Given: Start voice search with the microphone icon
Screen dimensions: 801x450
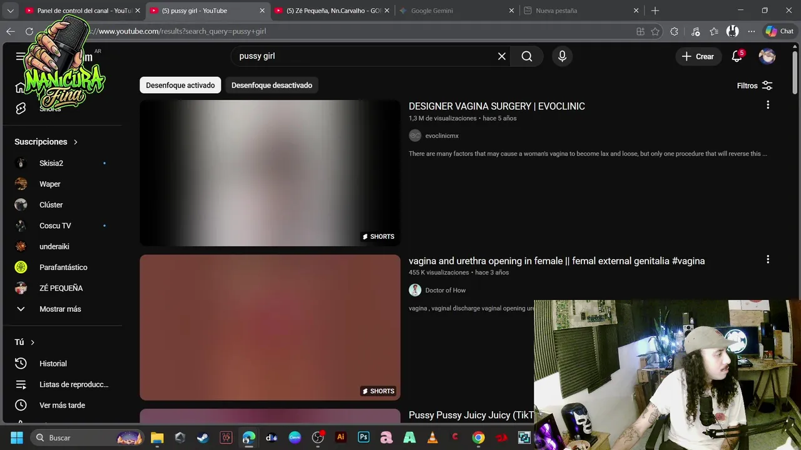Looking at the screenshot, I should point(562,56).
